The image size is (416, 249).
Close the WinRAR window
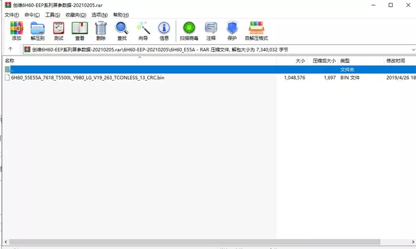coord(408,5)
